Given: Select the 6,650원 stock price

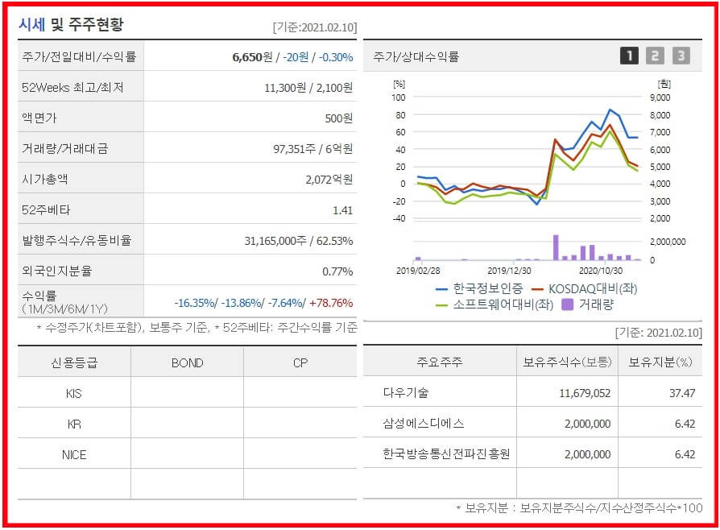Looking at the screenshot, I should pyautogui.click(x=253, y=57).
